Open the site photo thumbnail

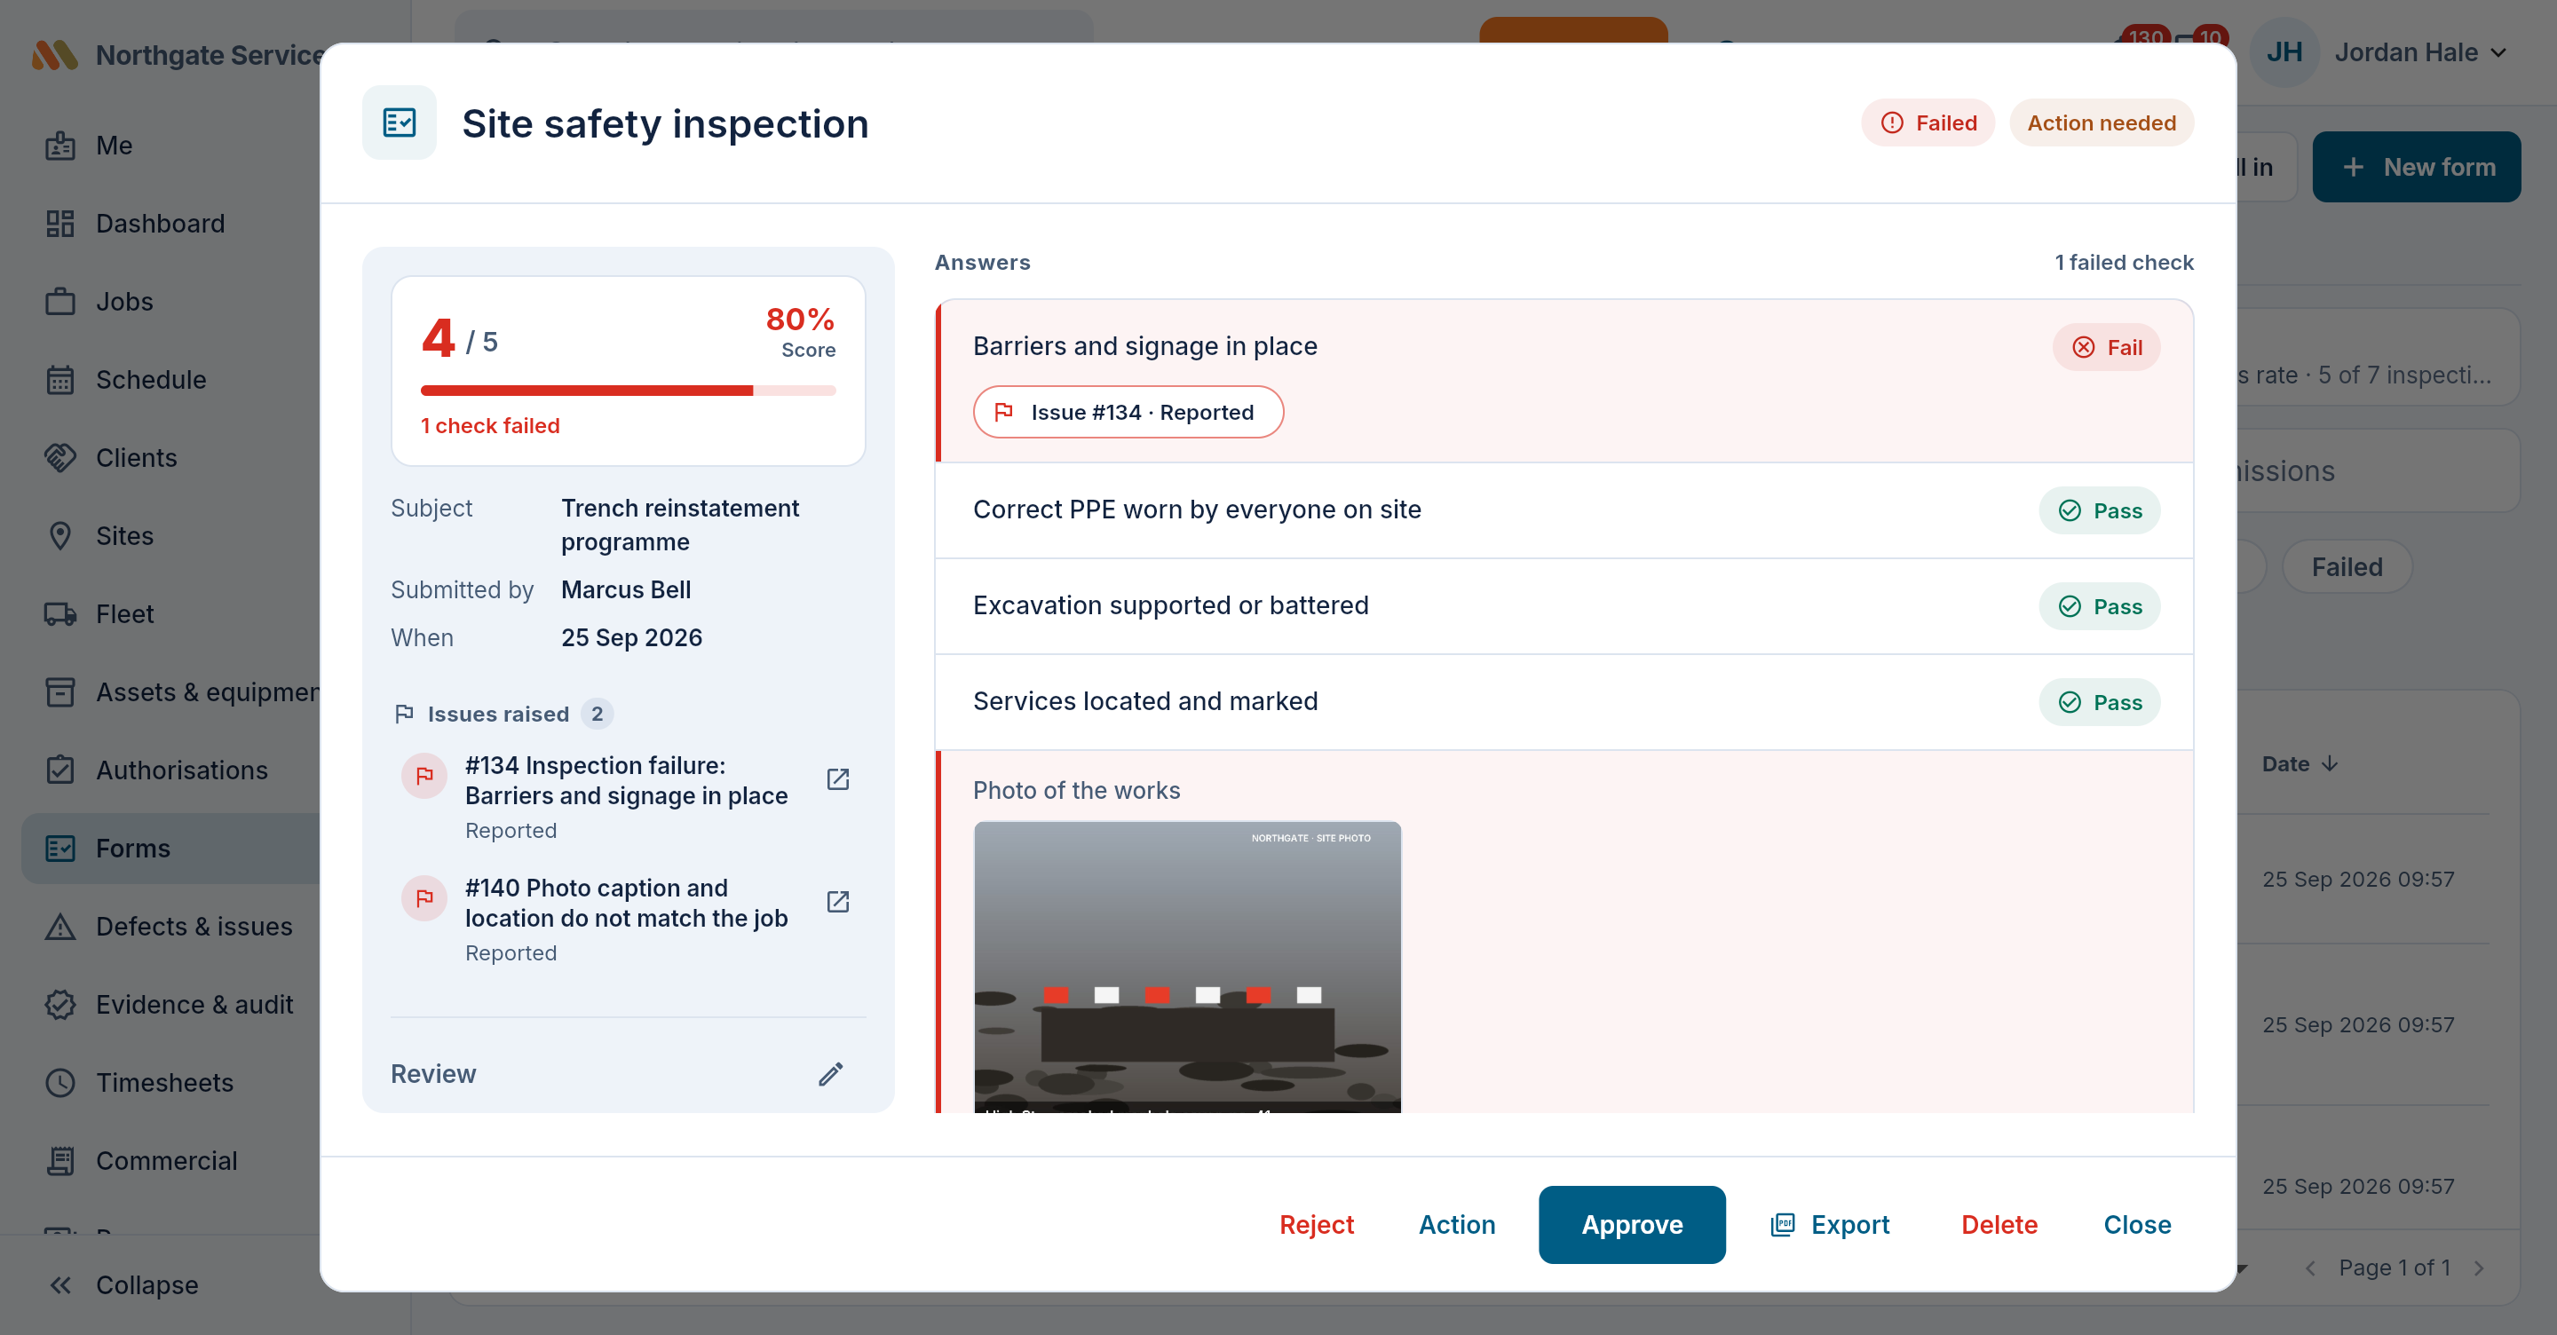[x=1187, y=967]
